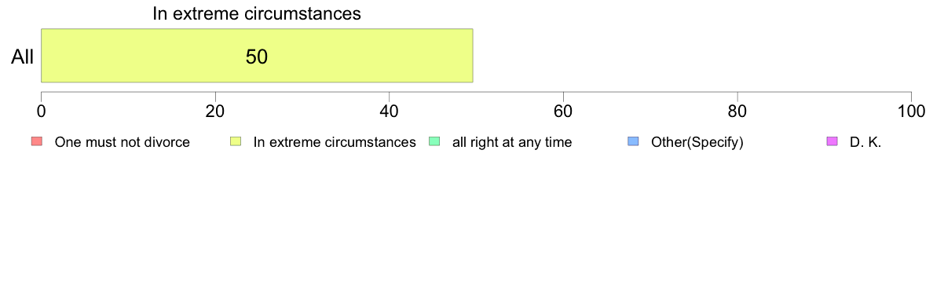Select the In extreme circumstances legend label

(x=335, y=142)
